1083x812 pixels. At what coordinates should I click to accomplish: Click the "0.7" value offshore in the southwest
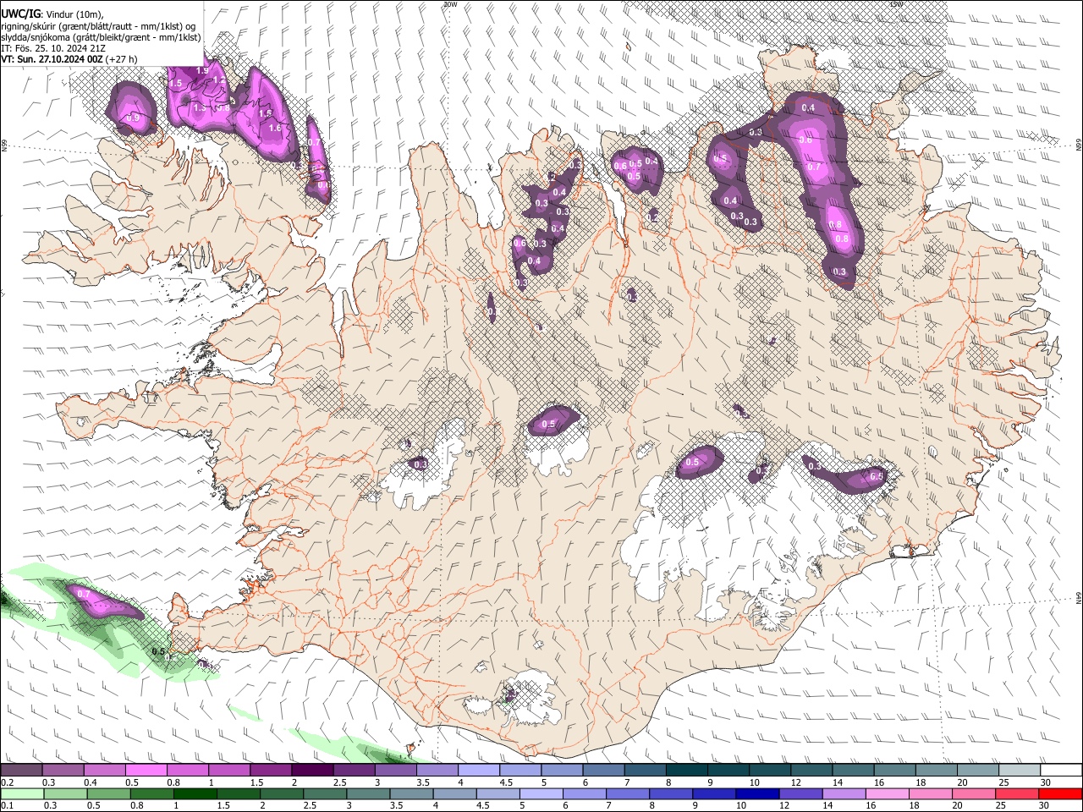tap(83, 595)
